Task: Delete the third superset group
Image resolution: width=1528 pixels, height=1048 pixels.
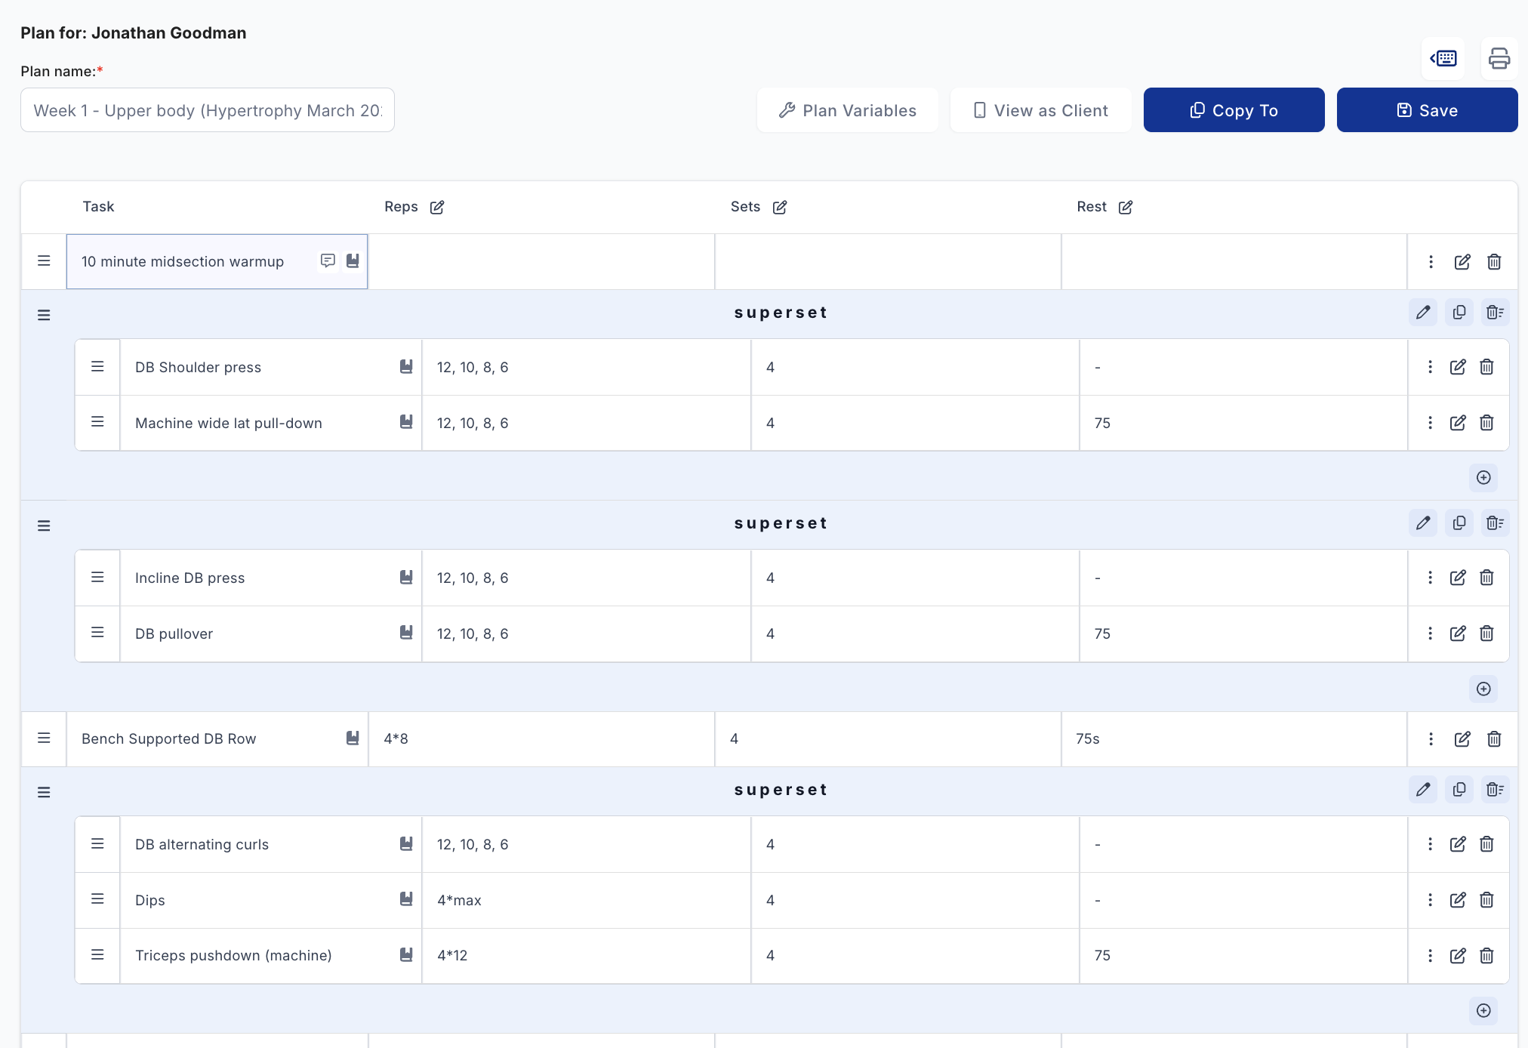Action: point(1495,790)
